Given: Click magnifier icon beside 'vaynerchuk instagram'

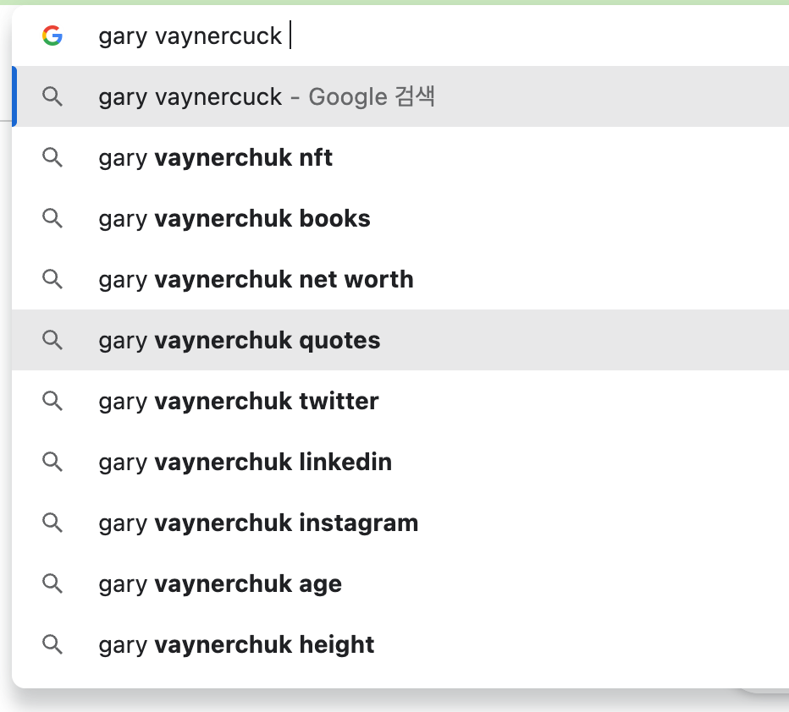Looking at the screenshot, I should pyautogui.click(x=52, y=523).
